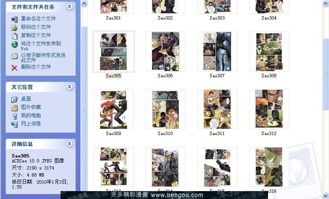Select the Sao303 thumbnail image

coord(217,7)
